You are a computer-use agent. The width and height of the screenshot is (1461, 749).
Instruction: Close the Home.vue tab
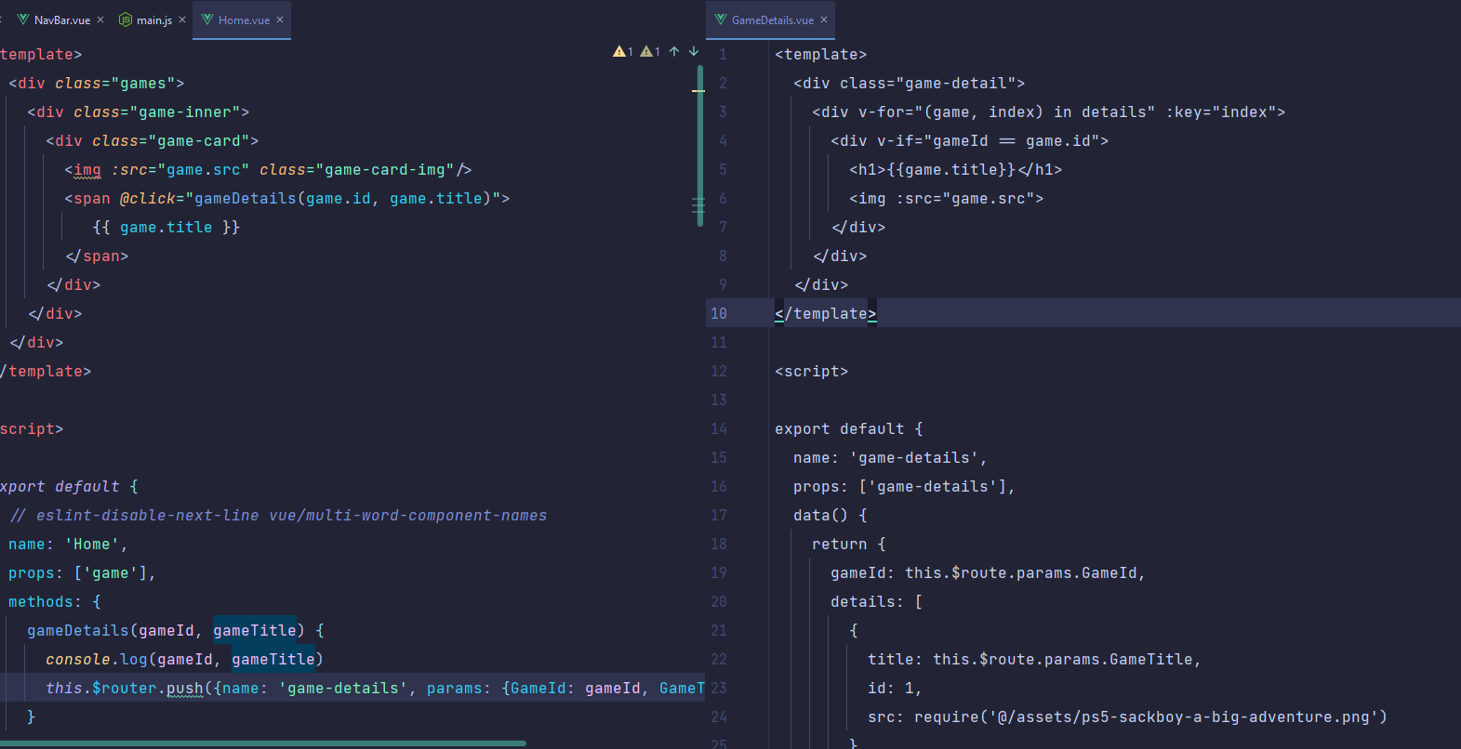coord(280,20)
